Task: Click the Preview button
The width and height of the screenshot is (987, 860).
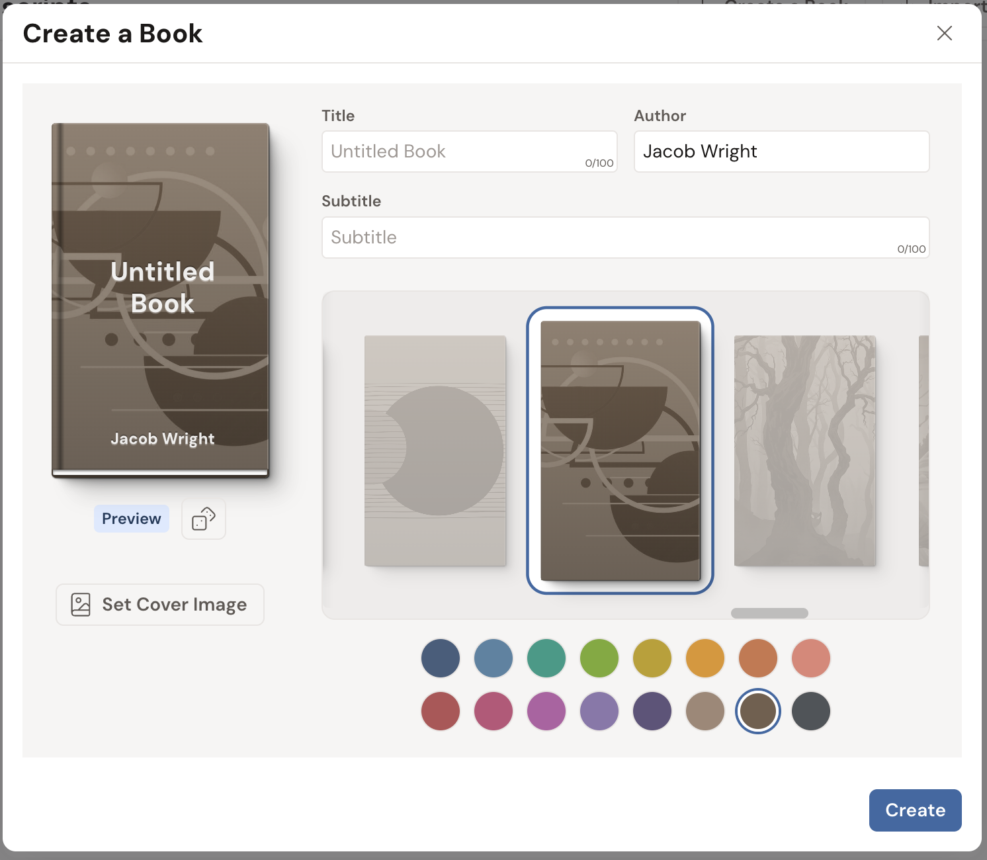Action: 132,519
